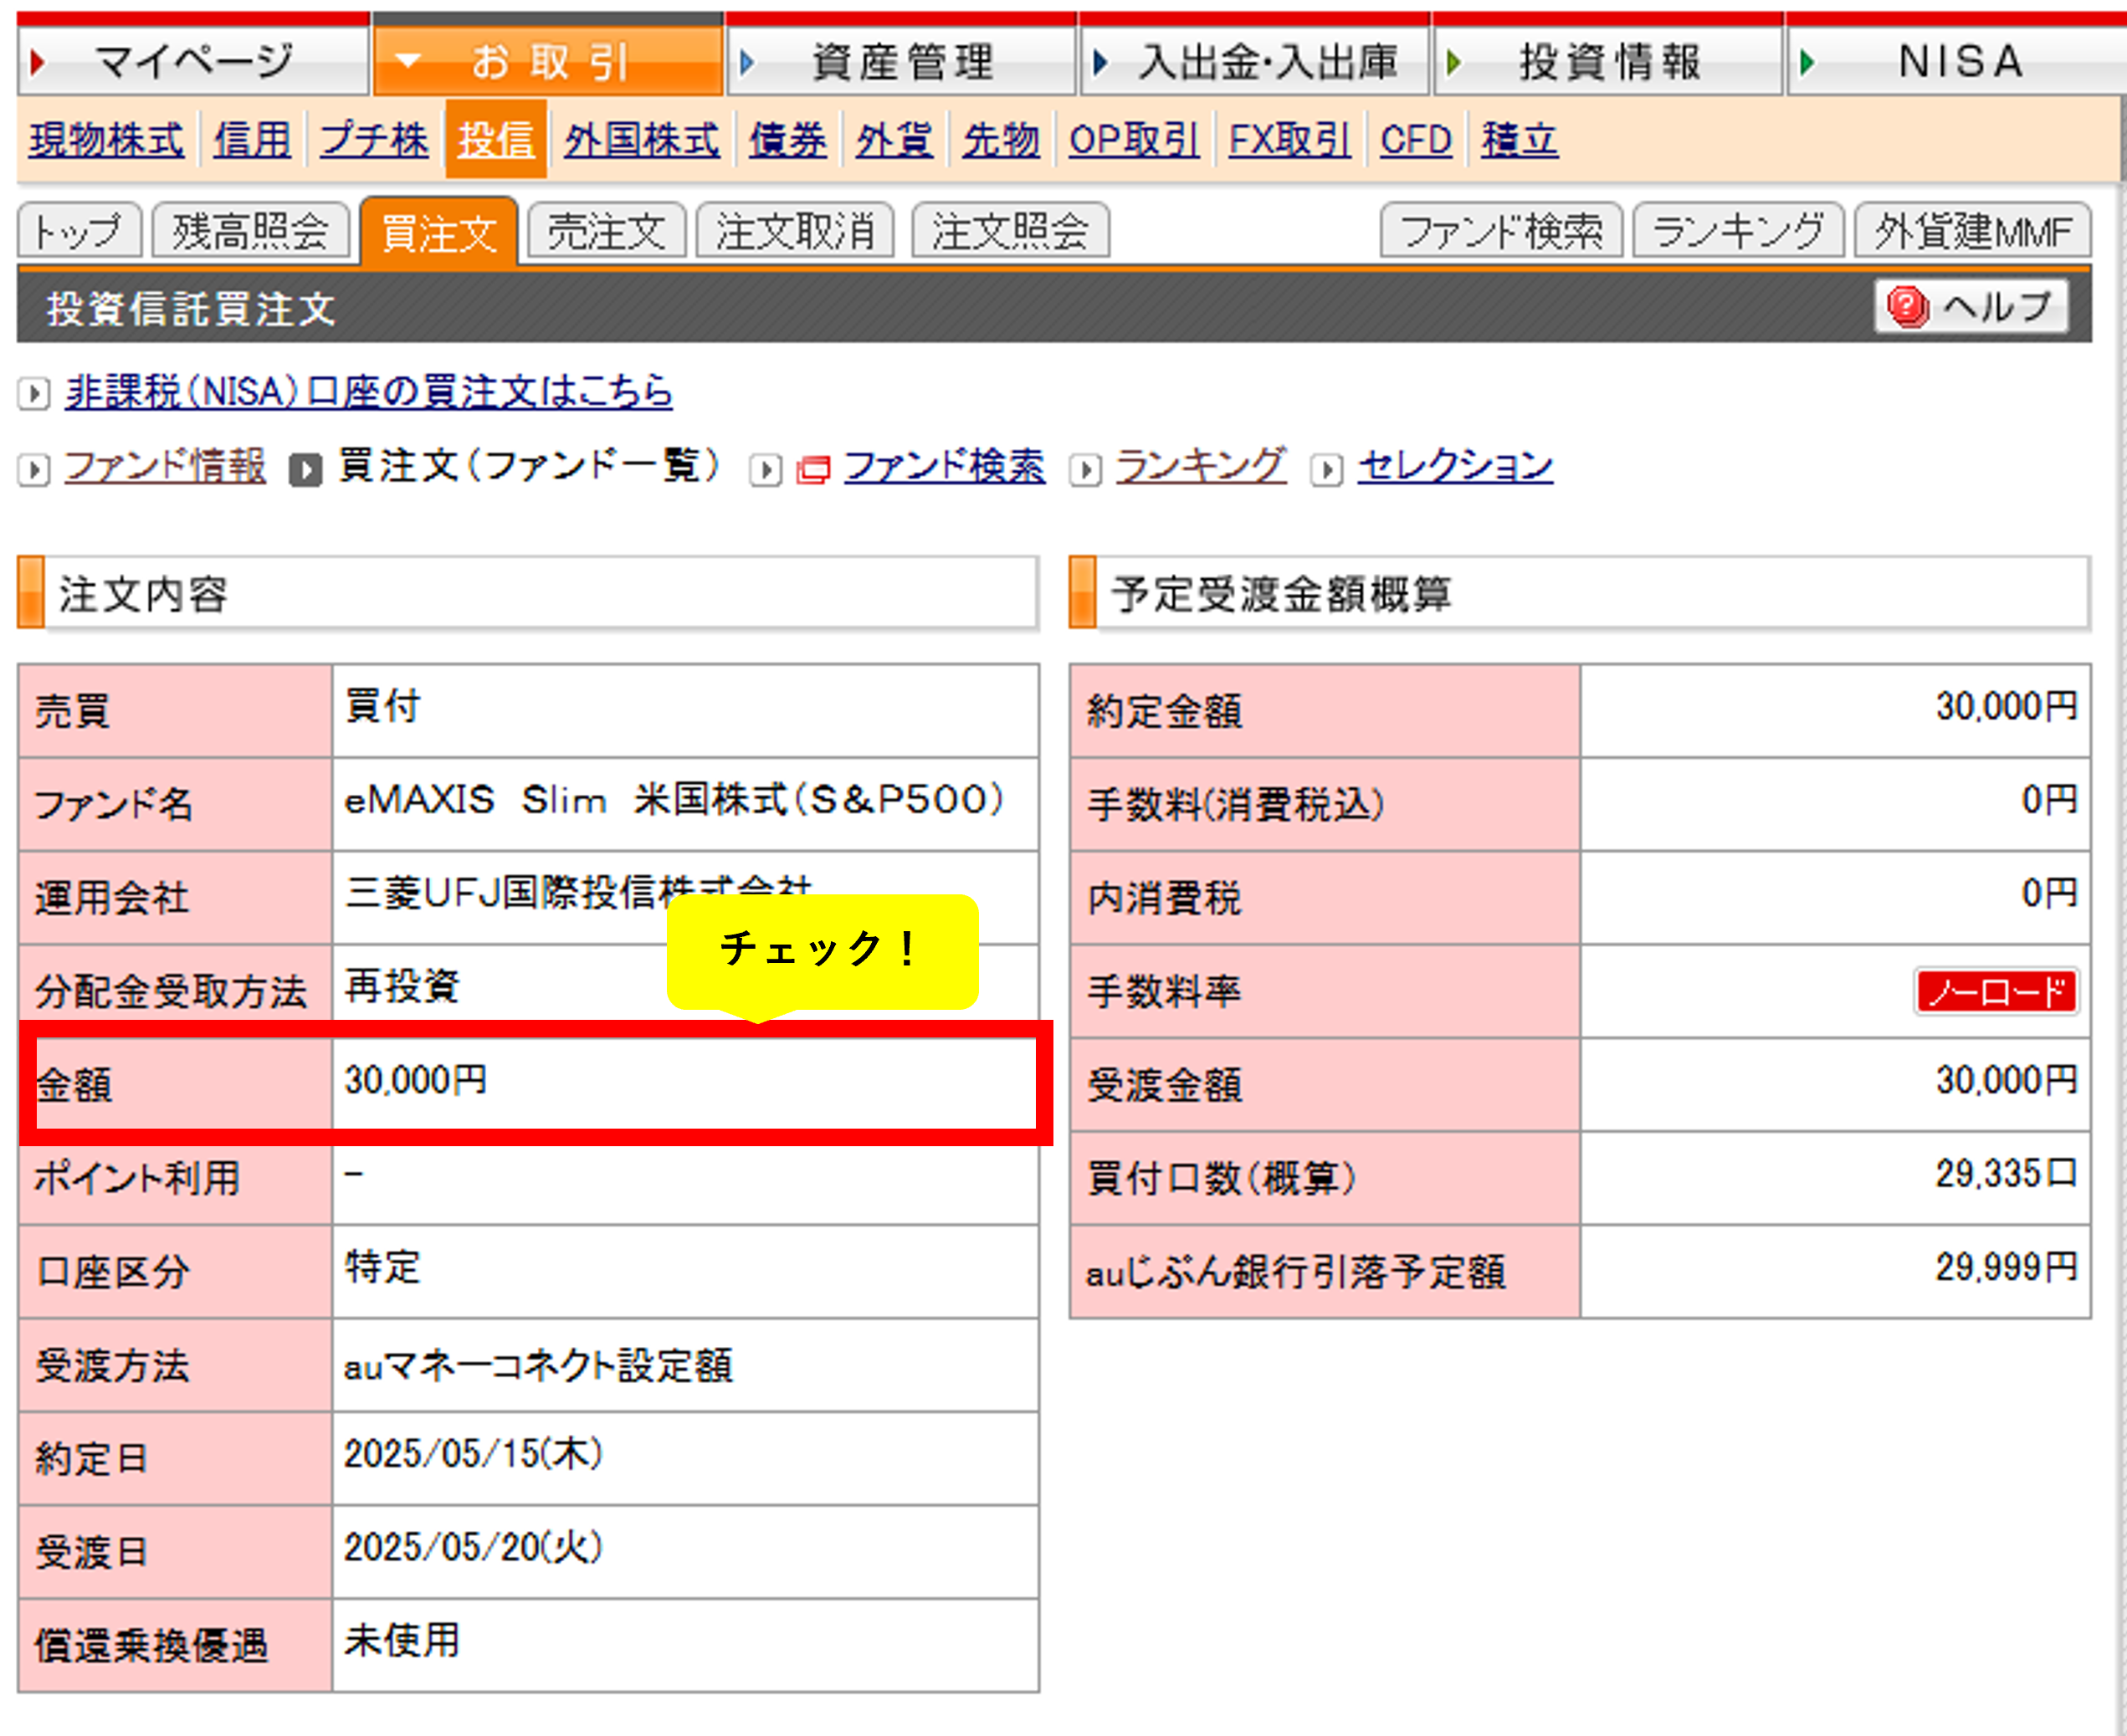Click the 約定日 value 2025/05/15(木)
Image resolution: width=2127 pixels, height=1736 pixels.
tap(474, 1454)
